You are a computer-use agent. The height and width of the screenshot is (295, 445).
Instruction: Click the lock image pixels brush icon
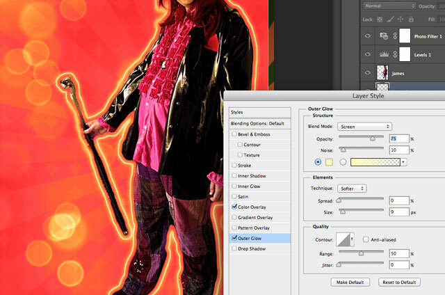tap(390, 19)
